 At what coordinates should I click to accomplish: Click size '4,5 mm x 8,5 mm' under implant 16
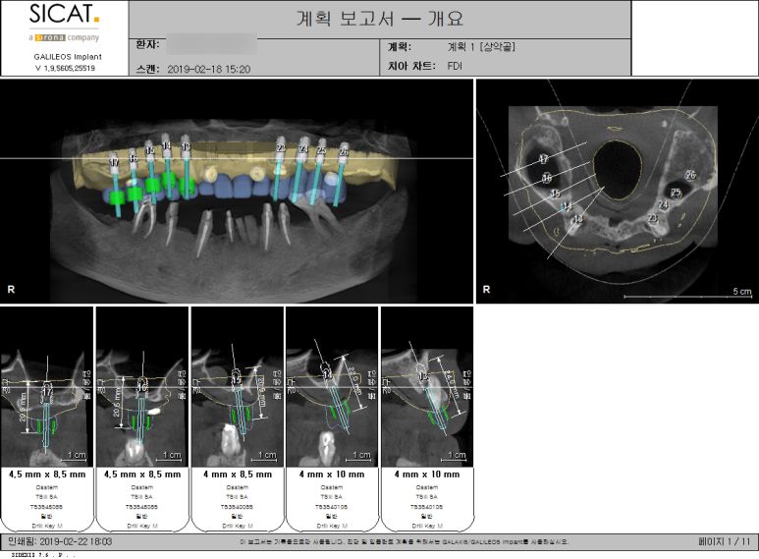pos(142,475)
